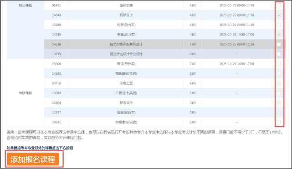Click the course name 书籍设计(本)
The width and height of the screenshot is (292, 169).
click(126, 35)
